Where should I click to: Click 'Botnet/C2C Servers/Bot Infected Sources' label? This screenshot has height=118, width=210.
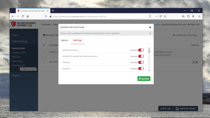[80, 56]
